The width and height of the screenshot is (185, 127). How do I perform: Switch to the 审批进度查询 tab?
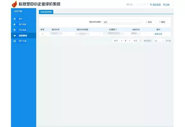click(x=46, y=12)
